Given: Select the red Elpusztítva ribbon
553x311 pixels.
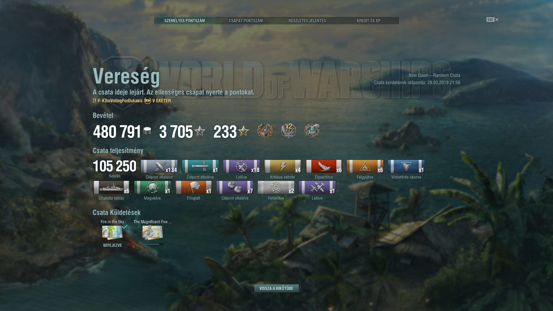Looking at the screenshot, I should pyautogui.click(x=324, y=166).
